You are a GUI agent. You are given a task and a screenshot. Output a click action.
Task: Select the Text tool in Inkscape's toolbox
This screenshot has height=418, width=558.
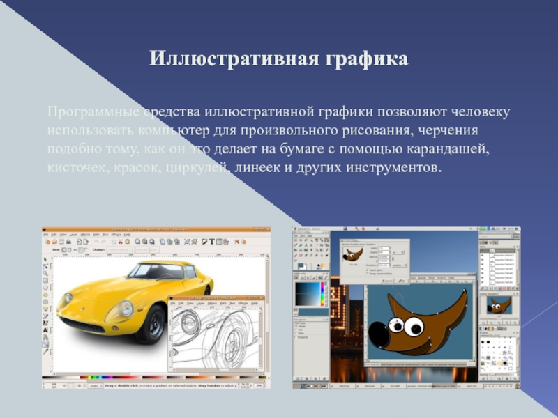click(x=45, y=330)
